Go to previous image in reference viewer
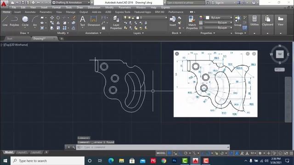The height and width of the screenshot is (165, 294). pyautogui.click(x=248, y=54)
